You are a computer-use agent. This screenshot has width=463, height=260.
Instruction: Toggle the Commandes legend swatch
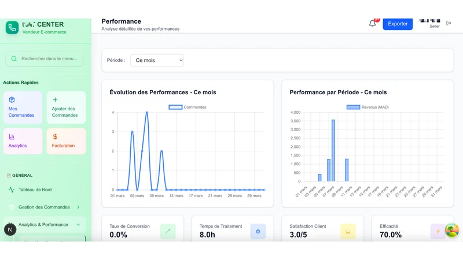coord(175,107)
